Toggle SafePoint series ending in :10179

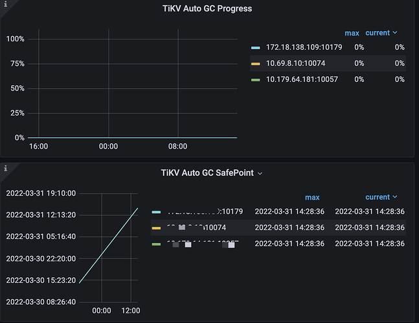coord(205,211)
